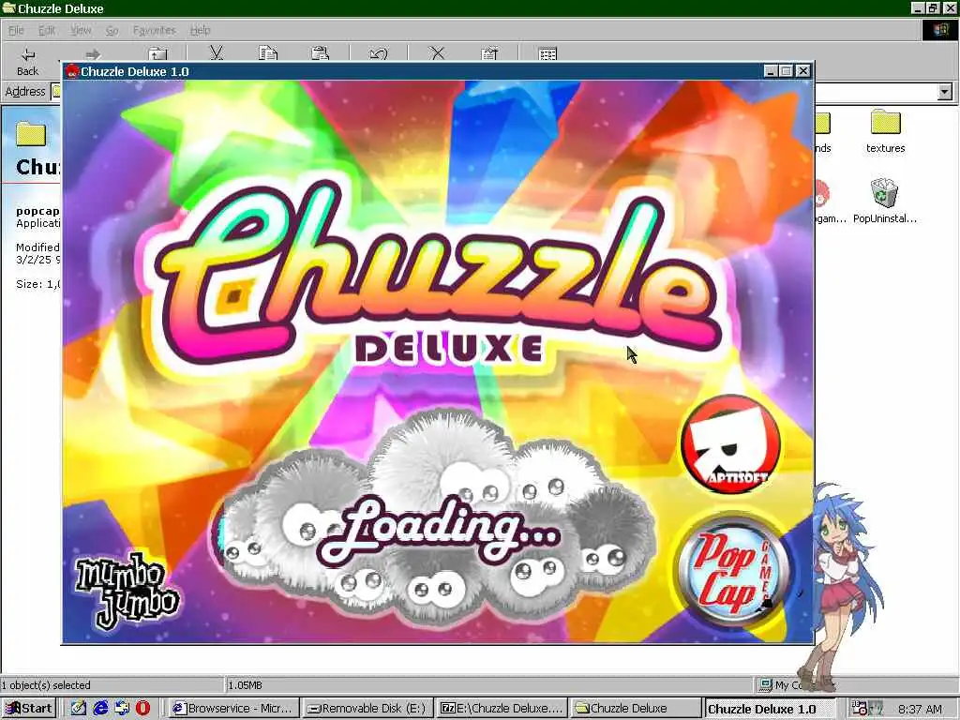Launch Opera from quick launch bar
The height and width of the screenshot is (720, 960).
point(143,709)
